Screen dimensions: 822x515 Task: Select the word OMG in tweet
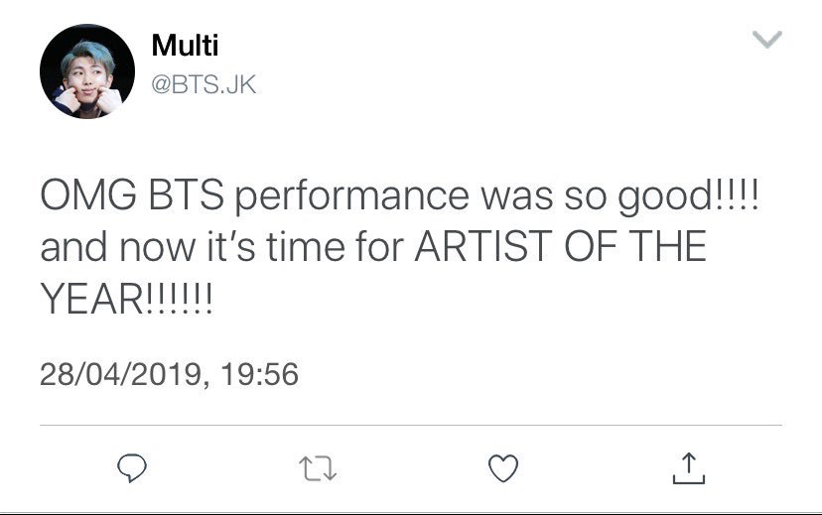point(88,194)
